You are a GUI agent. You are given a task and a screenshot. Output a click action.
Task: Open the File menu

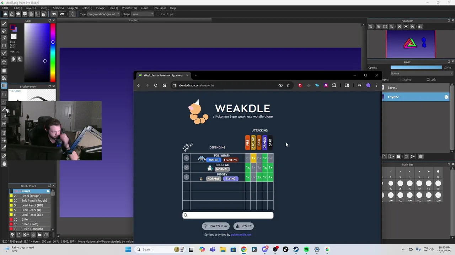pyautogui.click(x=6, y=8)
